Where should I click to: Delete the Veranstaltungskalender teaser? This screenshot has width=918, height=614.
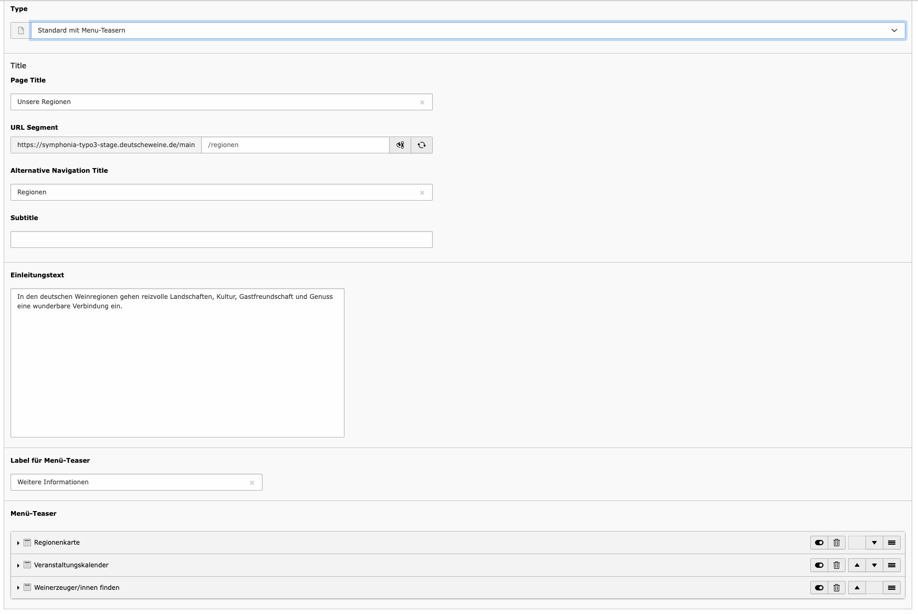click(837, 565)
